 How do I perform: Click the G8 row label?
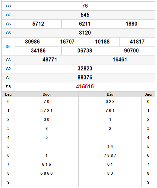tap(8, 6)
